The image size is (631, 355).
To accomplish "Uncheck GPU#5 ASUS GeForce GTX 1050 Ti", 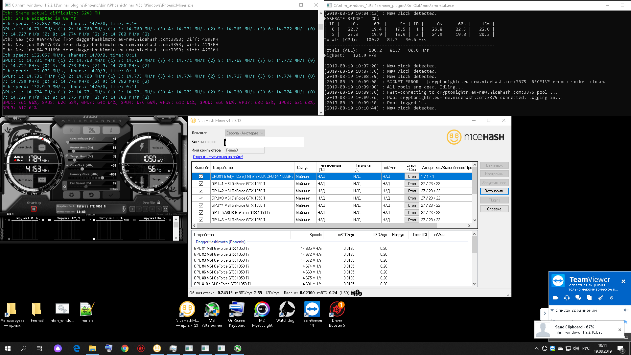I will click(201, 212).
